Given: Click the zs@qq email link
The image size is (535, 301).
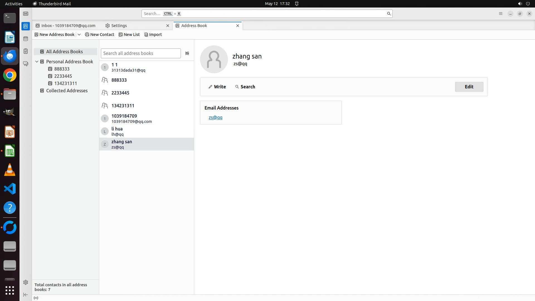Looking at the screenshot, I should pos(215,118).
